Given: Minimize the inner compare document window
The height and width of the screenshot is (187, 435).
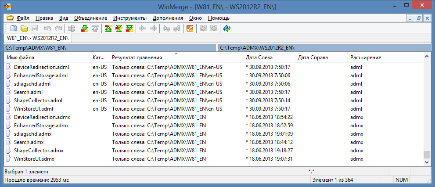Looking at the screenshot, I should pos(410,18).
